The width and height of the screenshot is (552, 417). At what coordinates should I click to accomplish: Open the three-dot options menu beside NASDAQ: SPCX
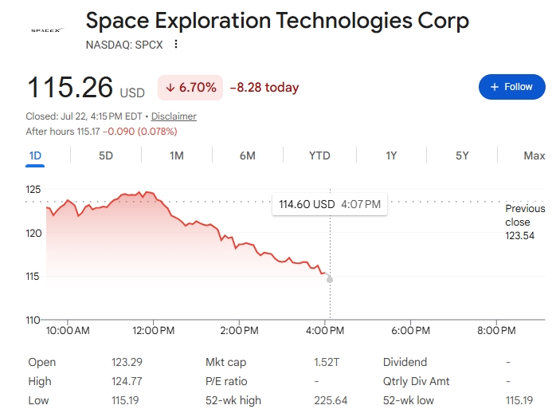point(176,45)
